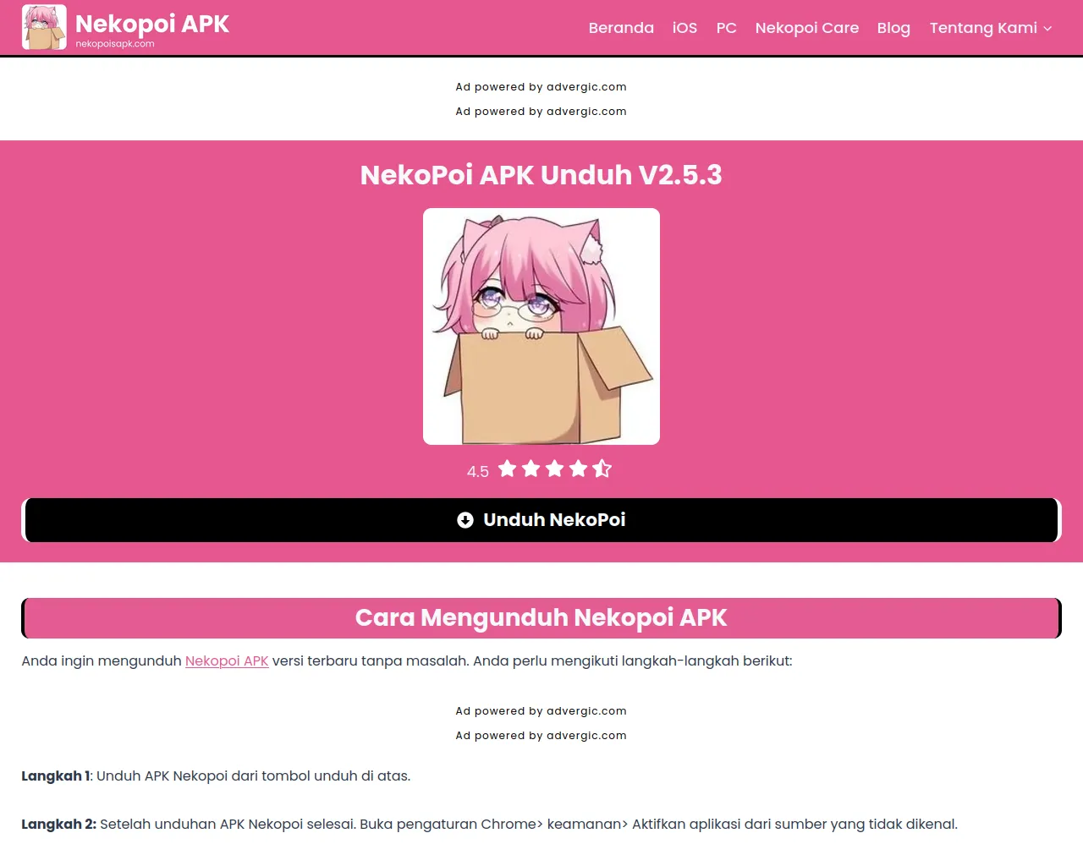Open the Tentang Kami menu
The image size is (1083, 866).
point(983,28)
